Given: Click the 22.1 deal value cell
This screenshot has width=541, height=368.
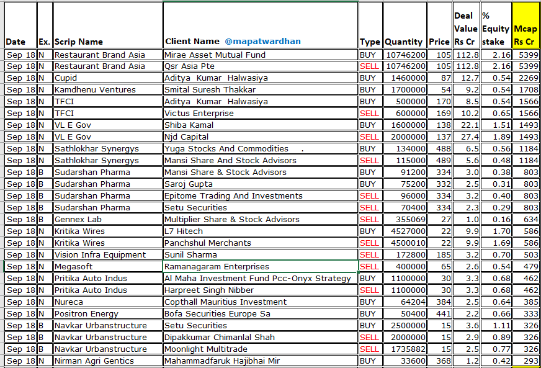Looking at the screenshot, I should (467, 125).
